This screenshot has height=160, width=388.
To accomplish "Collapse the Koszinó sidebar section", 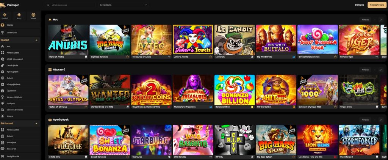I will [36, 40].
